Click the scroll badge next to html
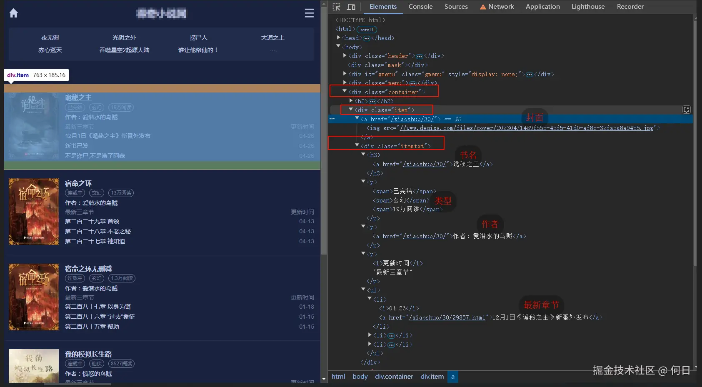Viewport: 702px width, 387px height. [x=367, y=30]
